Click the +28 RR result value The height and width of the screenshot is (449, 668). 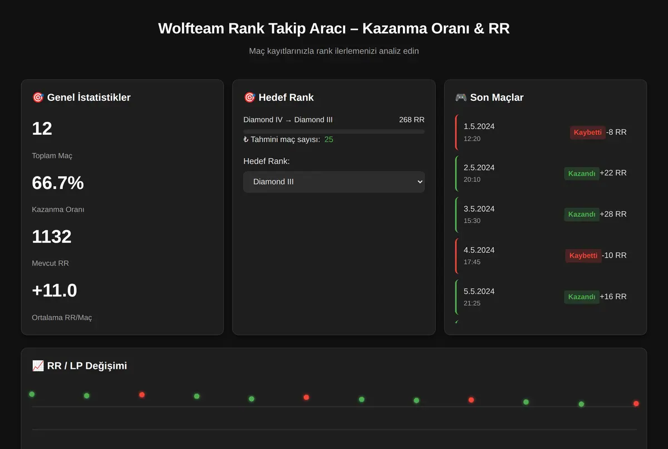click(613, 214)
